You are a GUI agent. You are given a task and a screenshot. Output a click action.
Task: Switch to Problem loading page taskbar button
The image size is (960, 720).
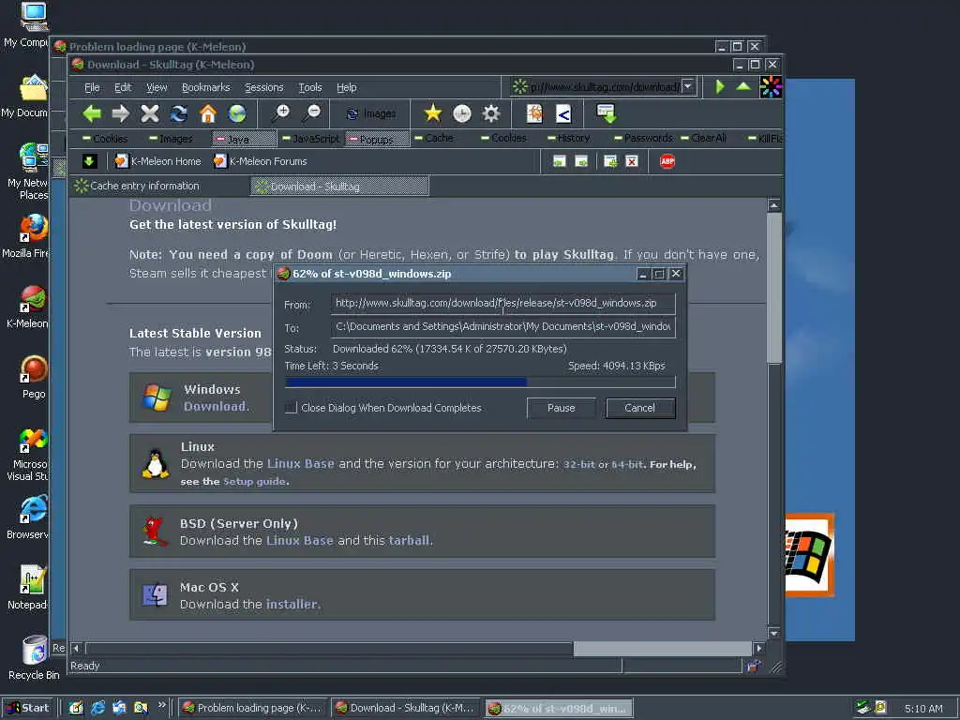[253, 708]
